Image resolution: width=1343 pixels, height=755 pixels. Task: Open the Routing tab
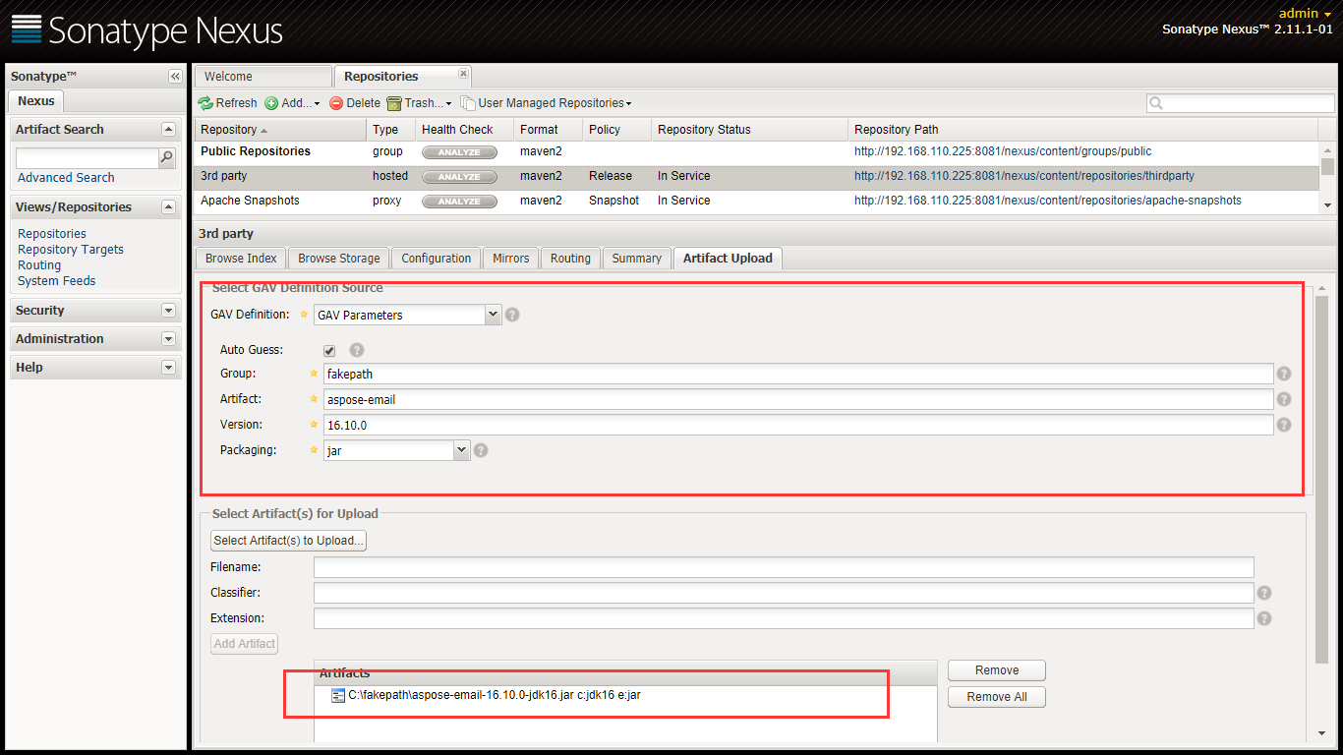coord(570,259)
